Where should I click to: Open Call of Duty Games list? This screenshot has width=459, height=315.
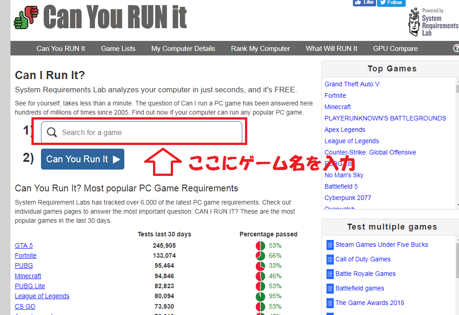click(x=363, y=260)
